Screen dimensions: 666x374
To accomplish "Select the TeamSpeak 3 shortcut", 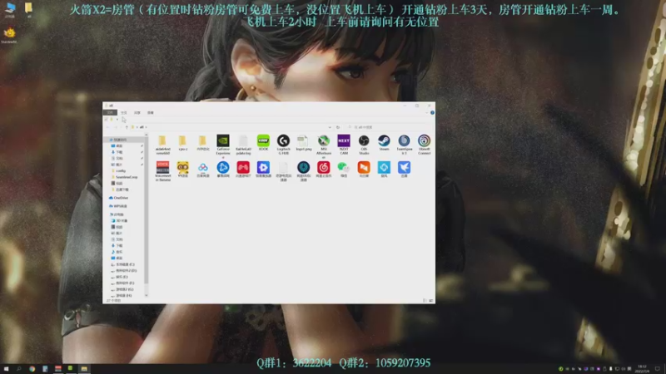I will coord(404,145).
